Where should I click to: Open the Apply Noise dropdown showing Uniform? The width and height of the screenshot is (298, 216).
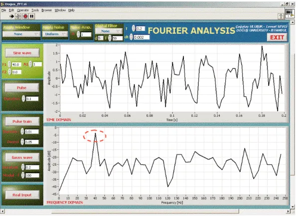click(x=55, y=34)
